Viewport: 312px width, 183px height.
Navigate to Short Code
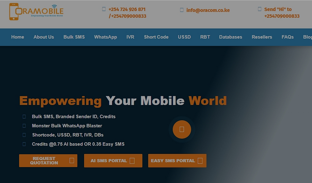pyautogui.click(x=156, y=37)
